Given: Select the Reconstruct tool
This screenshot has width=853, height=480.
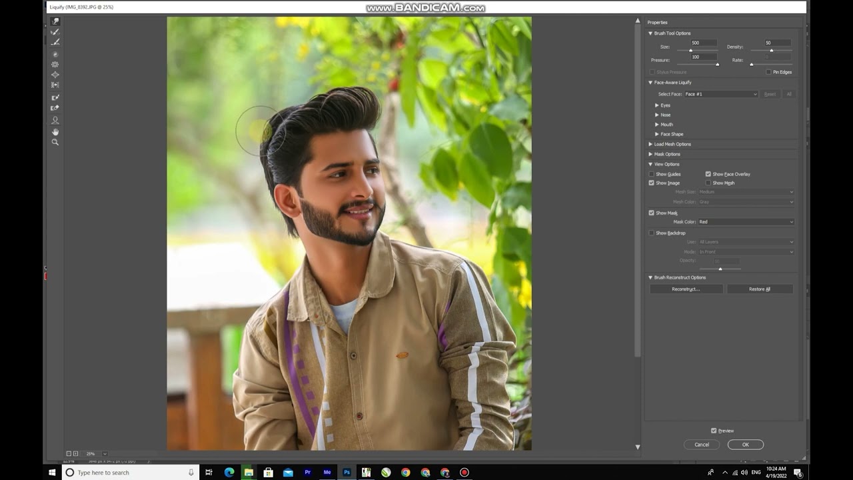Looking at the screenshot, I should click(55, 32).
